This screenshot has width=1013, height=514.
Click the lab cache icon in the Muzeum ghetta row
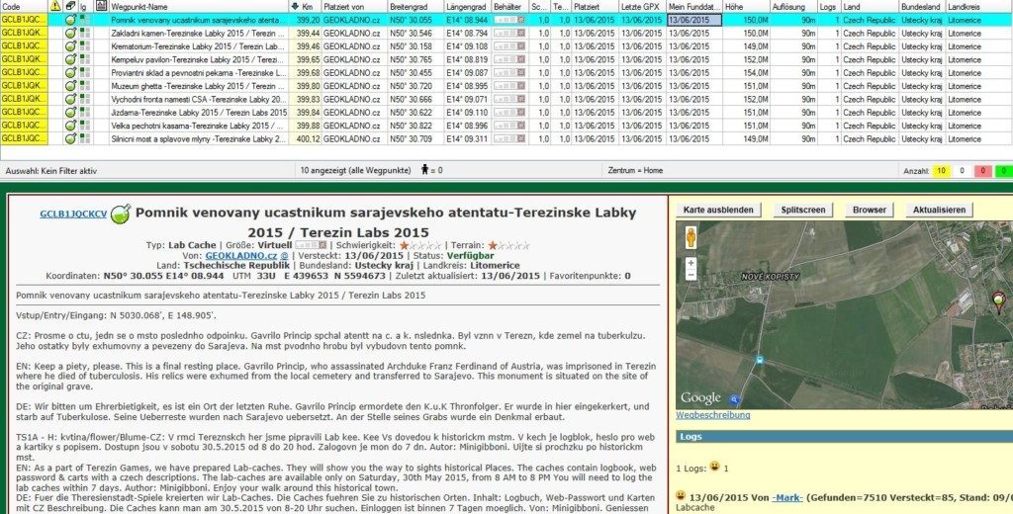click(70, 86)
